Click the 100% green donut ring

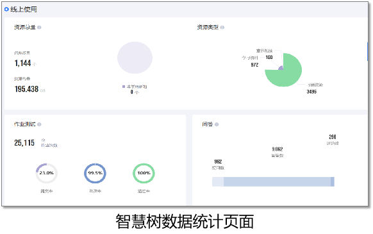144,173
